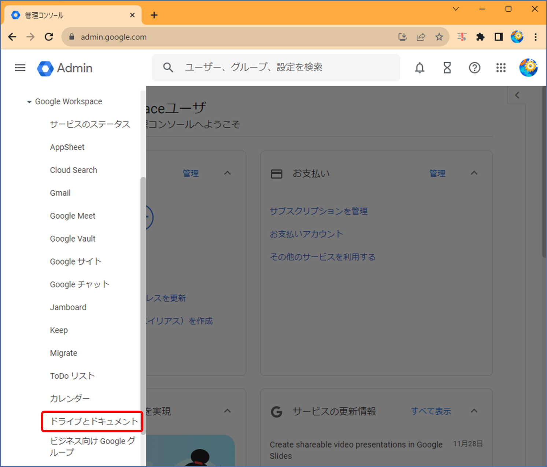
Task: Reload the page with refresh icon
Action: point(49,37)
